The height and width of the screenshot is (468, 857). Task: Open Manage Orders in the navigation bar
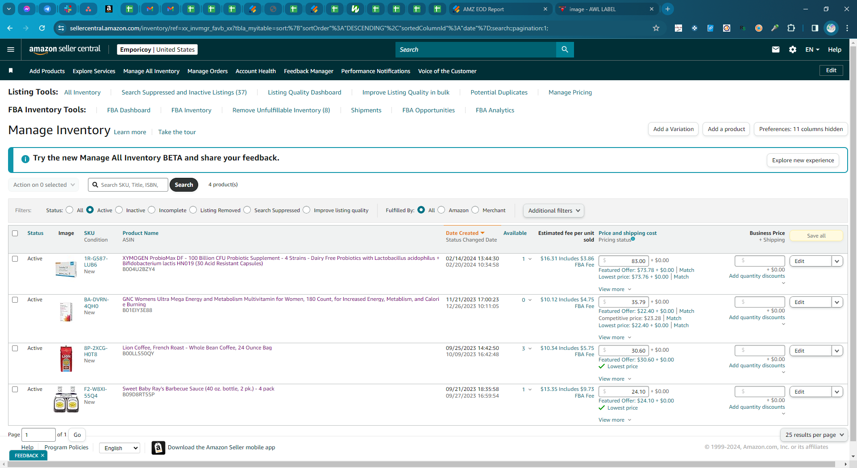(x=208, y=71)
